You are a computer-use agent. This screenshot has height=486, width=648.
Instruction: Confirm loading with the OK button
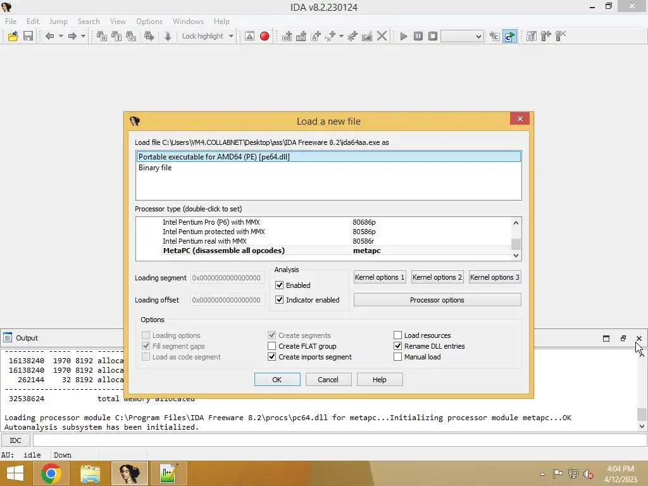(x=277, y=380)
